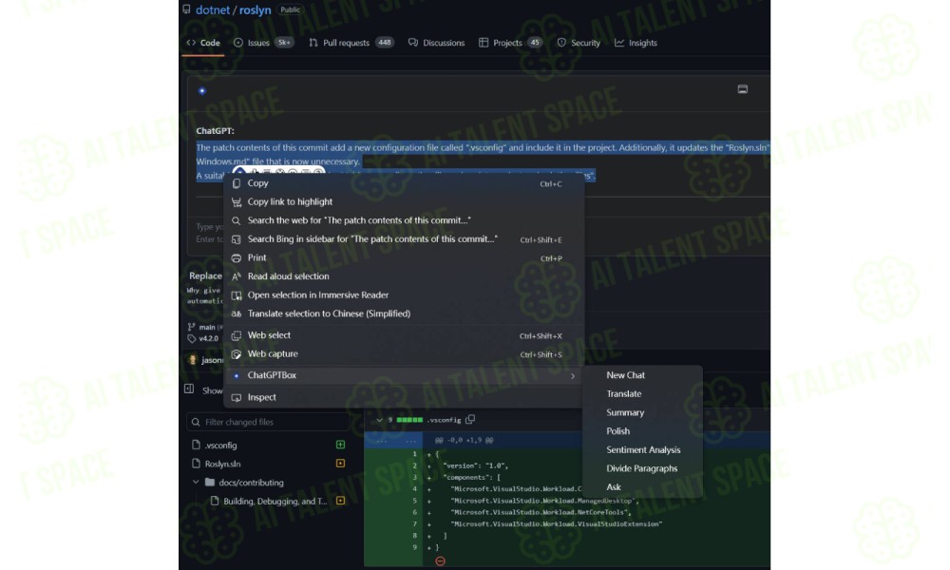Click the Web capture camera icon
Image resolution: width=950 pixels, height=570 pixels.
click(237, 353)
